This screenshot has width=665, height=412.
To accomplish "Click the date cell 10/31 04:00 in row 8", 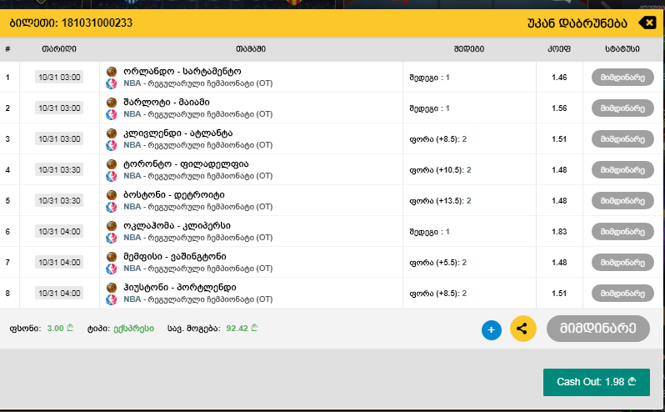I will coord(59,294).
